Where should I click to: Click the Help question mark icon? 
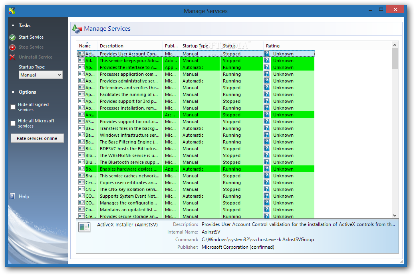click(12, 196)
